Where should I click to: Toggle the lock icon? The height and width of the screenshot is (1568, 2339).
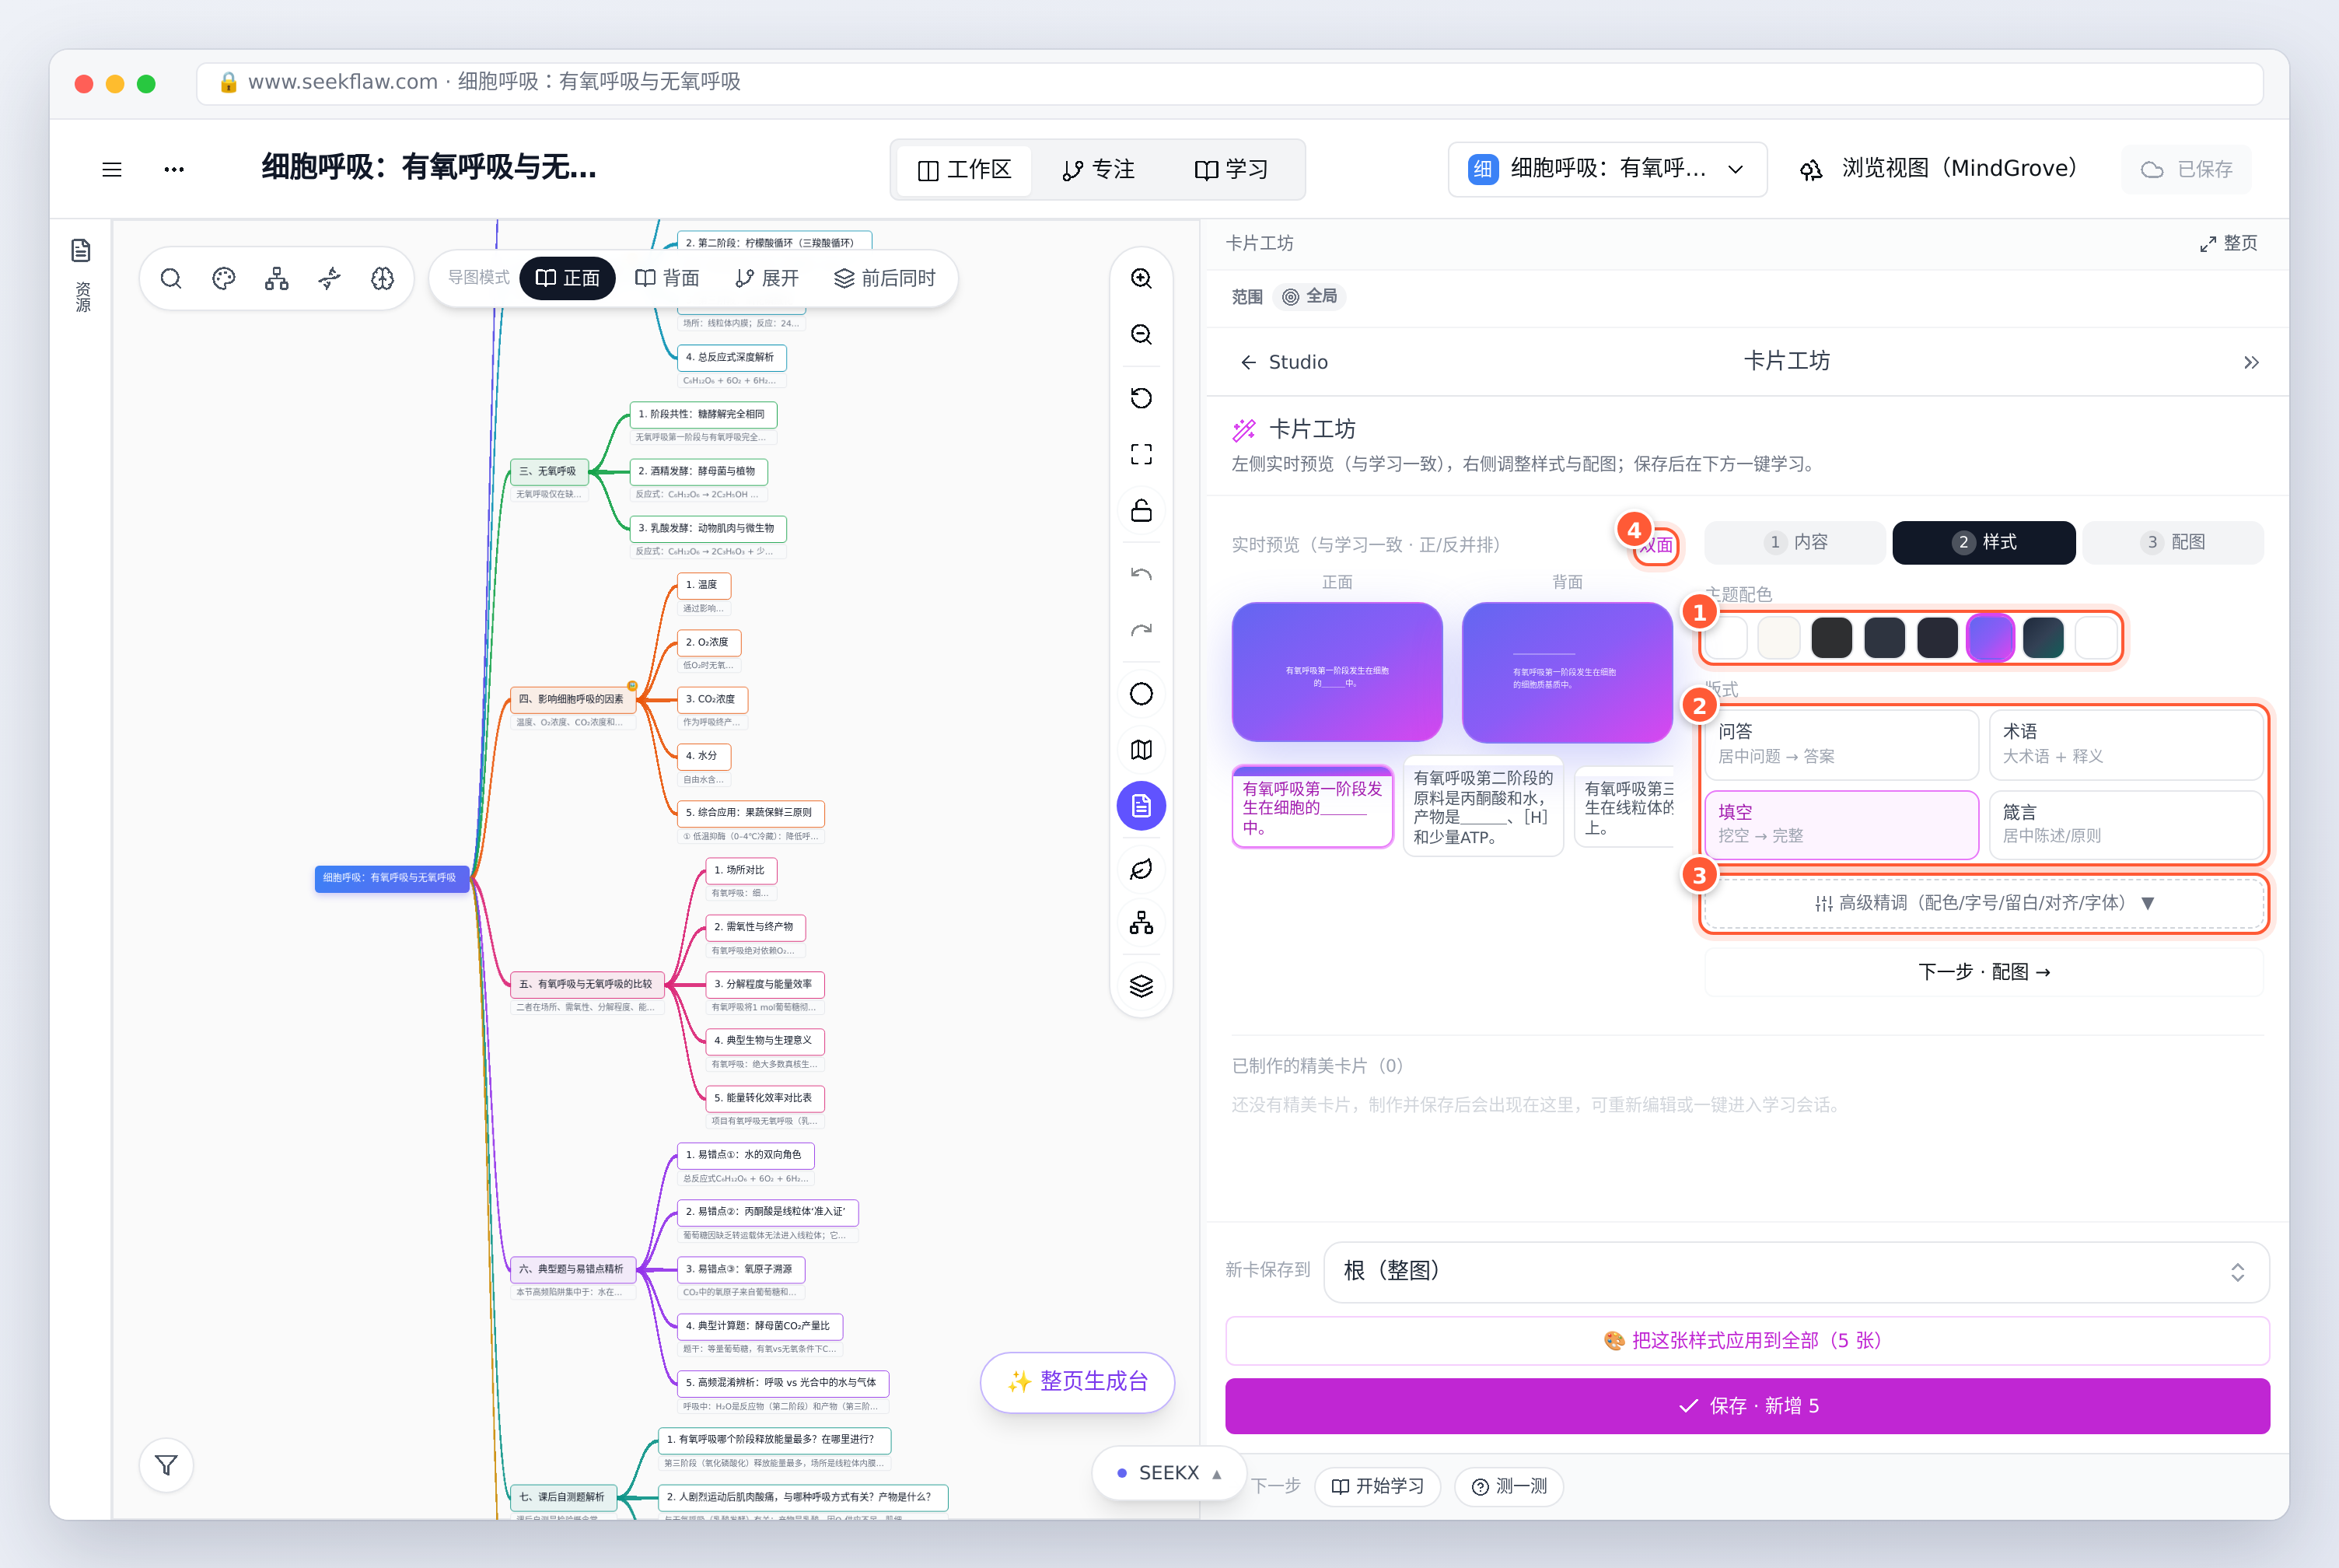1141,510
